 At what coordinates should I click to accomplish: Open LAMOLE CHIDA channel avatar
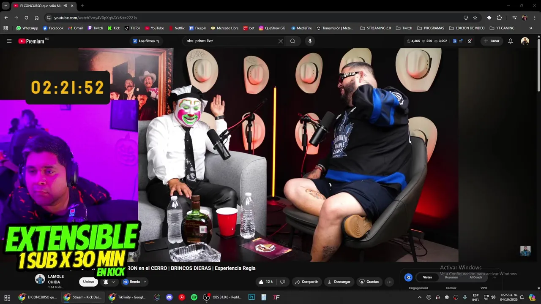[40, 279]
